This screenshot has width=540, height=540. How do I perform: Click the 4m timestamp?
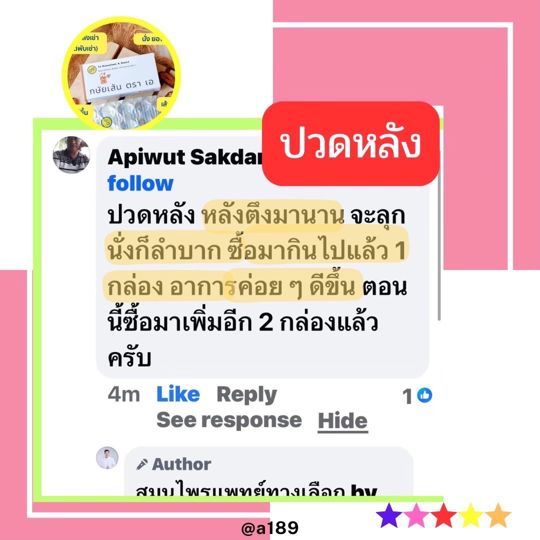coord(123,394)
